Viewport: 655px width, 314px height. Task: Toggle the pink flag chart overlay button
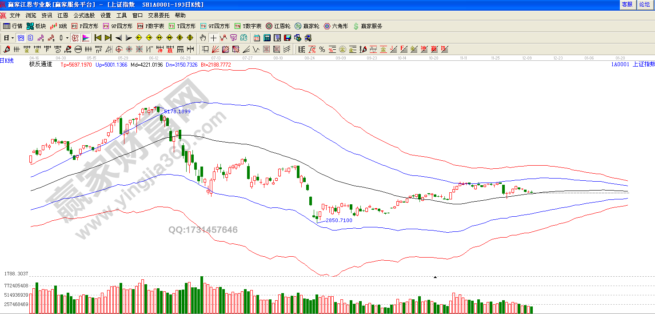coord(86,38)
